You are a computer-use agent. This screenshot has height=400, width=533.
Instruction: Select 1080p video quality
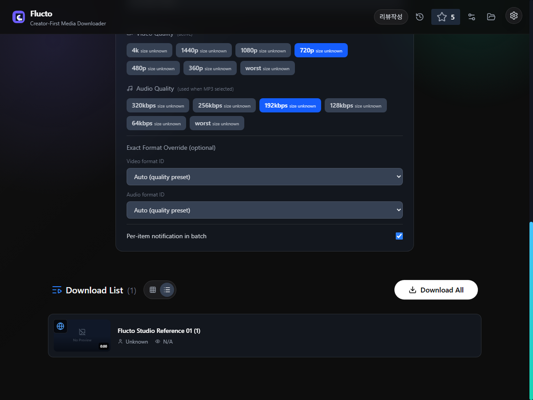[x=263, y=50]
